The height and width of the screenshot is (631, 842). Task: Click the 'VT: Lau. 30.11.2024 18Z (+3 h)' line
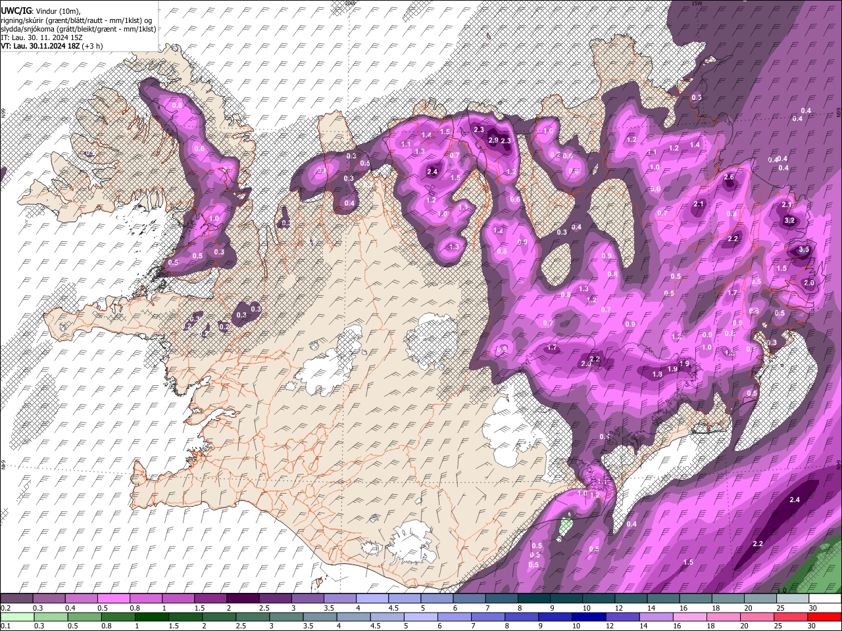point(52,46)
